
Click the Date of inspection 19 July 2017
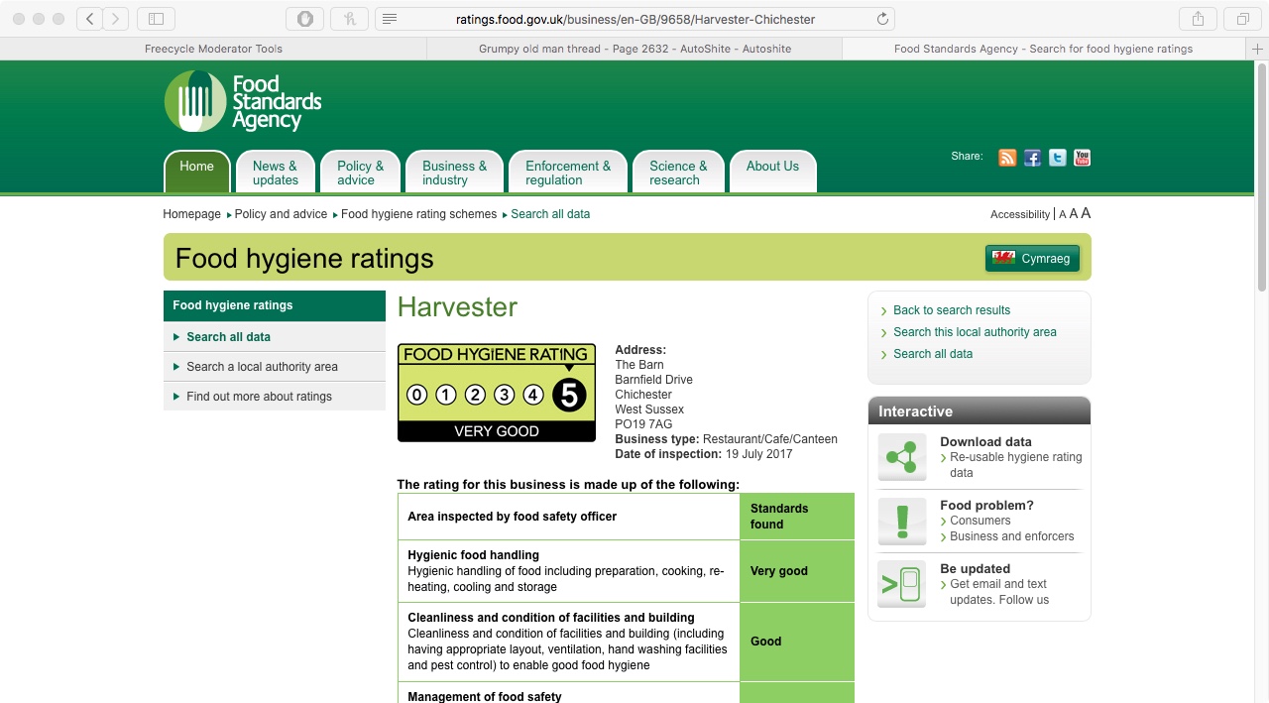704,454
